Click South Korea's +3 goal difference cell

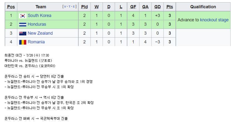[157, 16]
